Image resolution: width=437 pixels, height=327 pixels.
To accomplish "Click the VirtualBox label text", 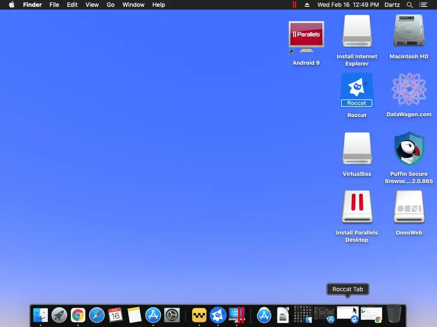I will [x=357, y=174].
